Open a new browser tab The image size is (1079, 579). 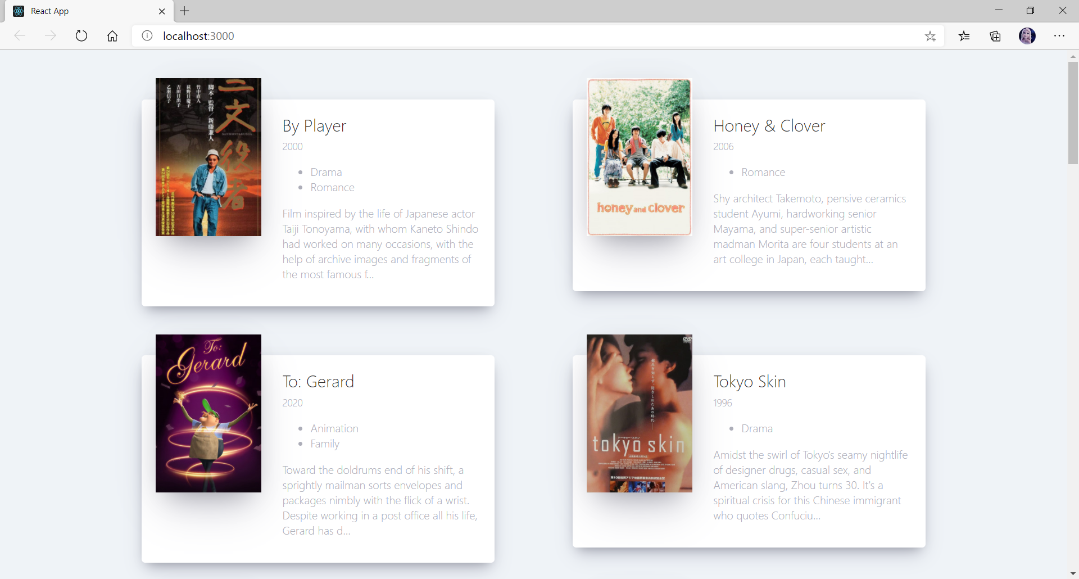coord(185,11)
